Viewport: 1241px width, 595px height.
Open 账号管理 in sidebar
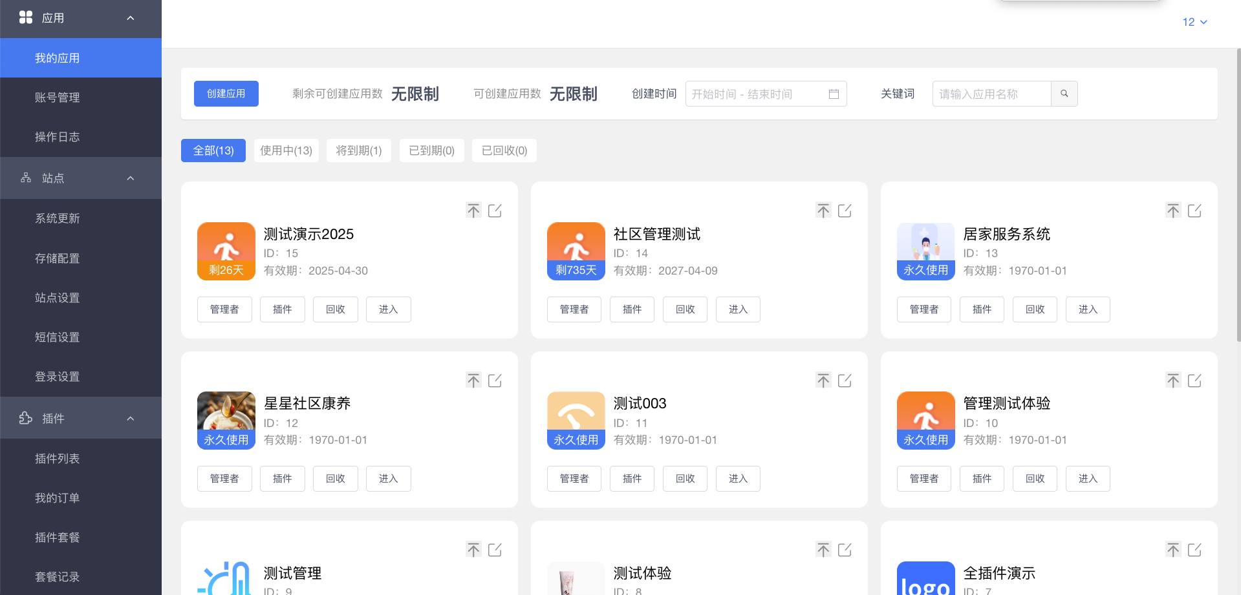pyautogui.click(x=81, y=98)
